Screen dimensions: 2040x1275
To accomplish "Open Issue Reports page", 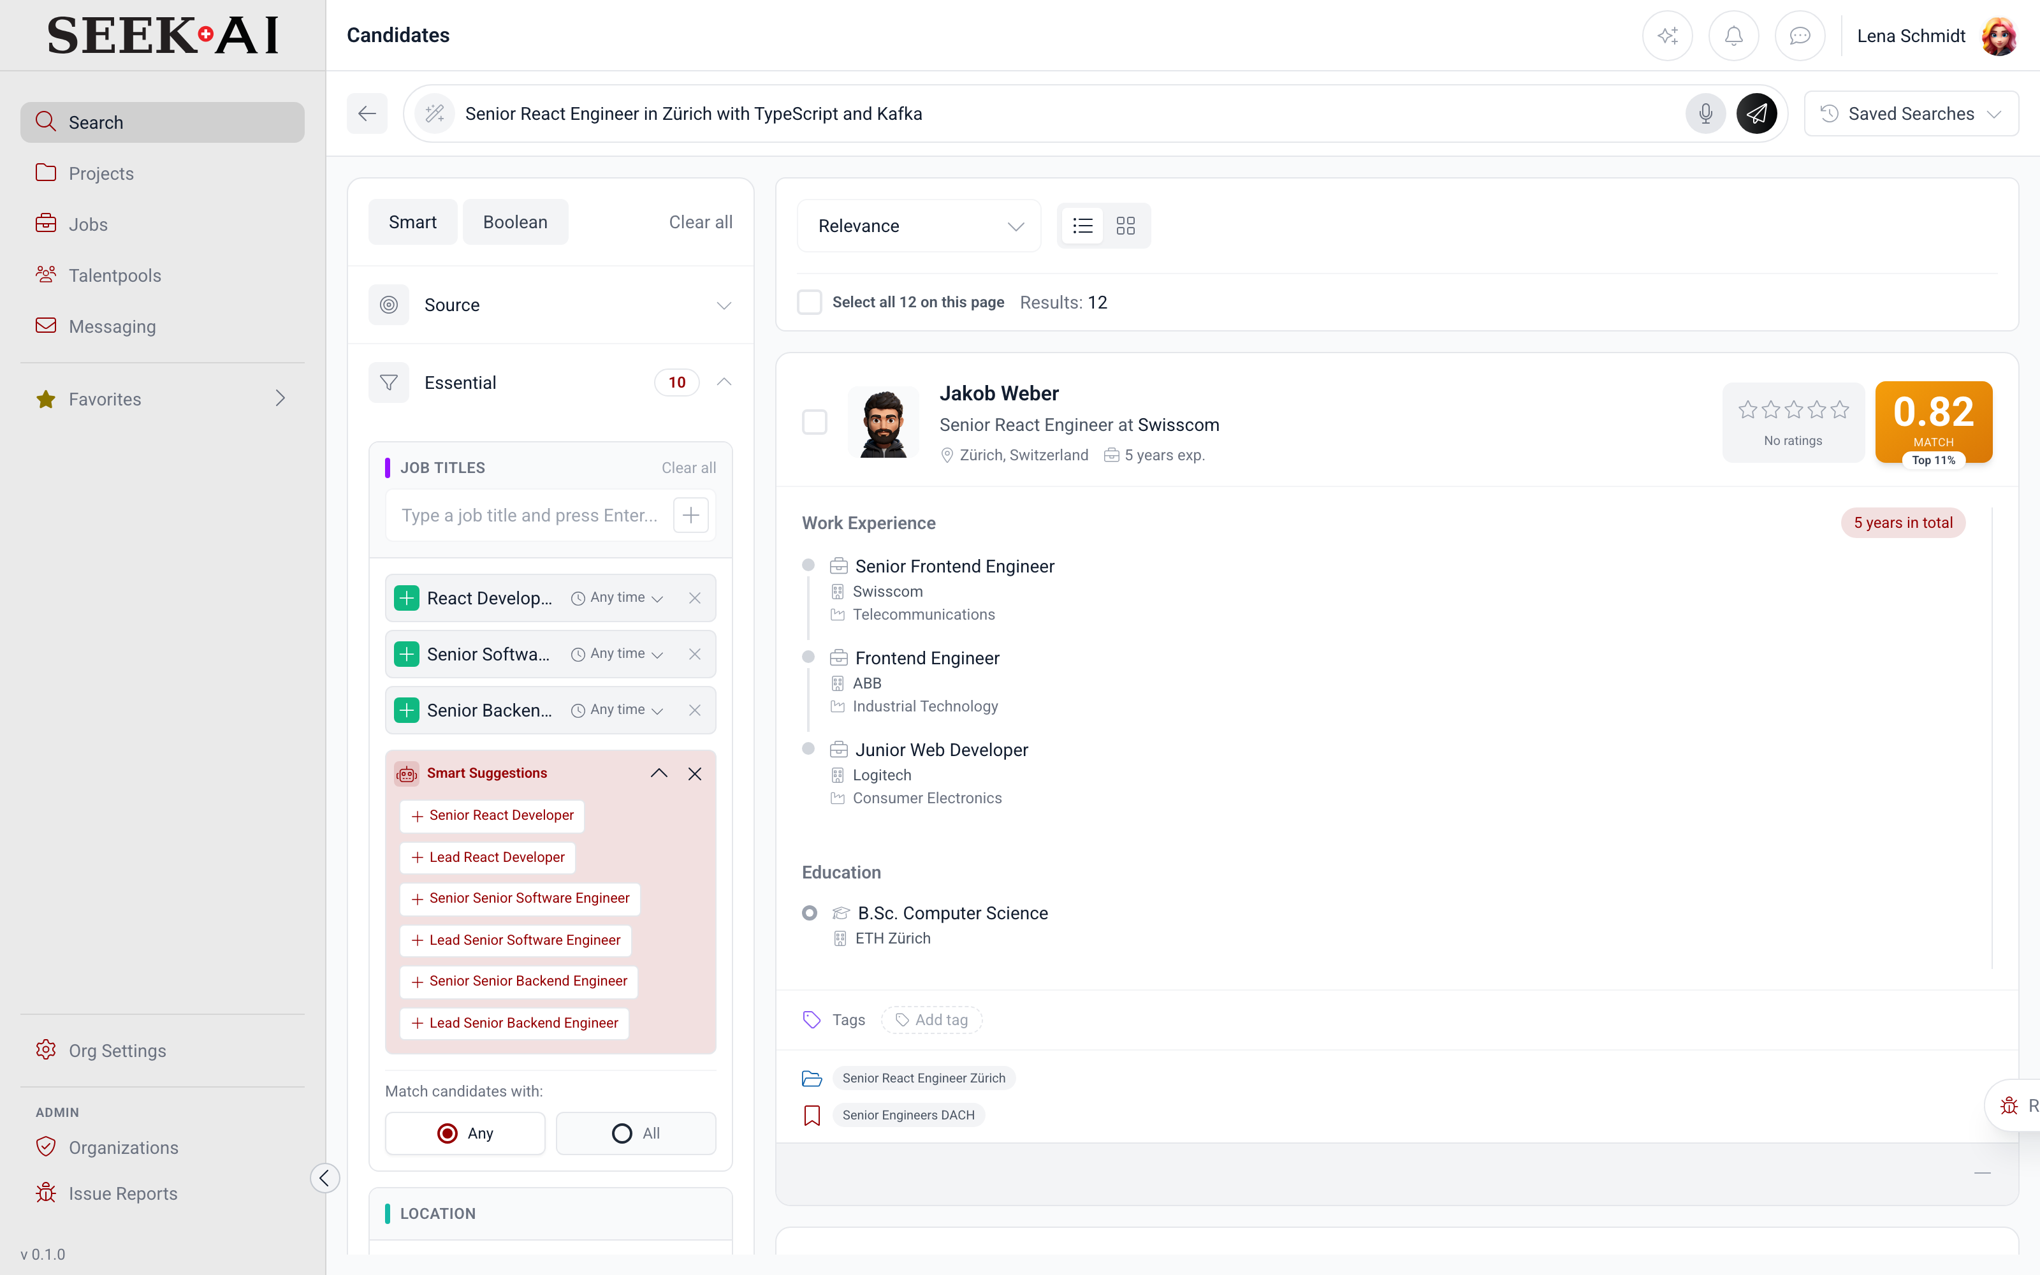I will (x=162, y=1193).
